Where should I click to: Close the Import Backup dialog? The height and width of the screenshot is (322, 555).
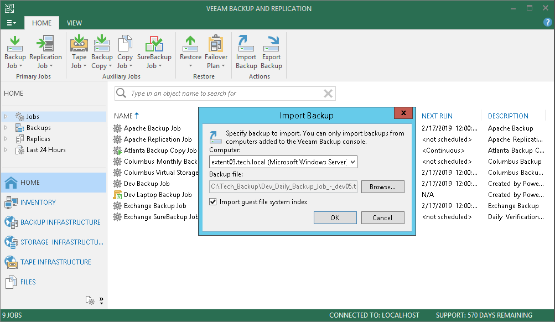(403, 113)
